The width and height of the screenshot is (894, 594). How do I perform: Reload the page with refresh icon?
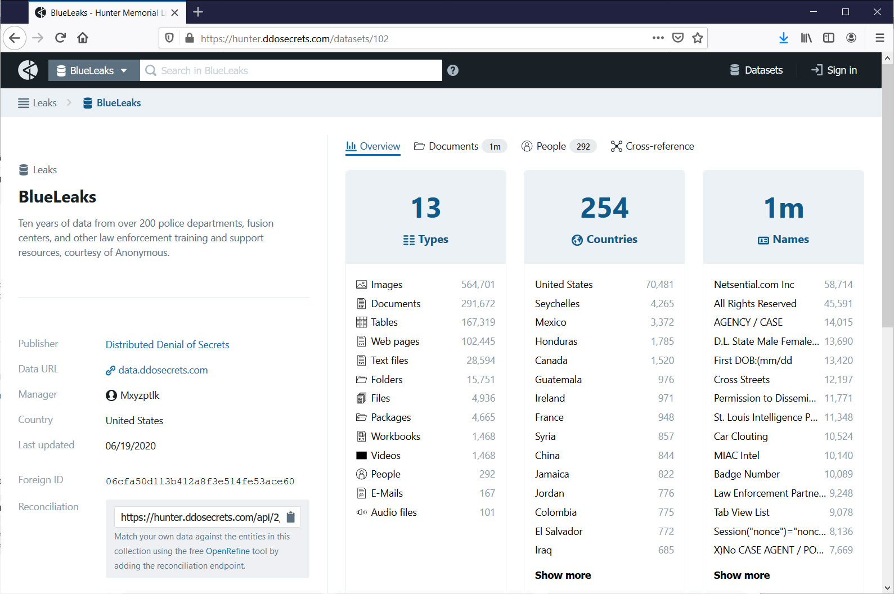pos(61,38)
